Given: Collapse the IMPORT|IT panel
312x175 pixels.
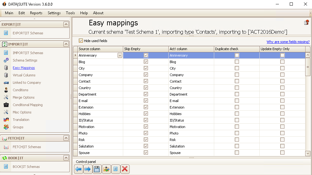Looking at the screenshot, I should click(x=66, y=44).
